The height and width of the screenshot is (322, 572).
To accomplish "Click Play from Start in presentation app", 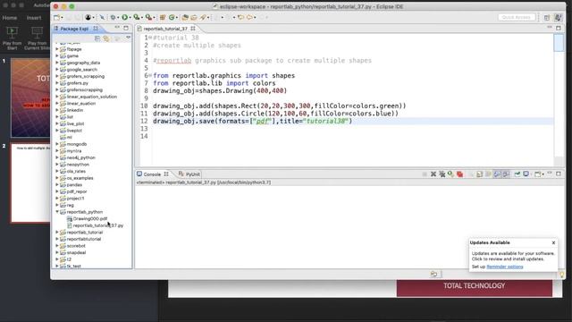I will [x=12, y=38].
